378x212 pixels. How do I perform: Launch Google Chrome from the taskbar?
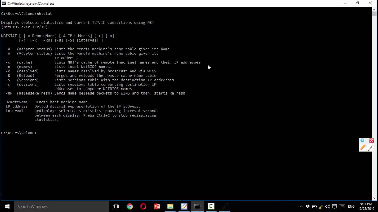tap(130, 206)
